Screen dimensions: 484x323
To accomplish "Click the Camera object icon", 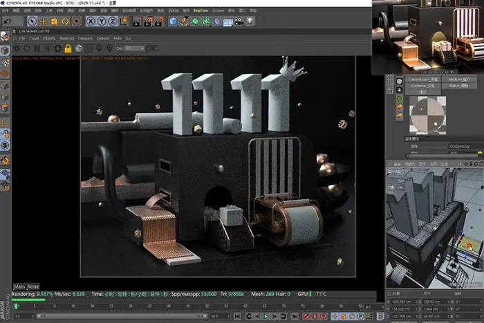I will point(238,21).
